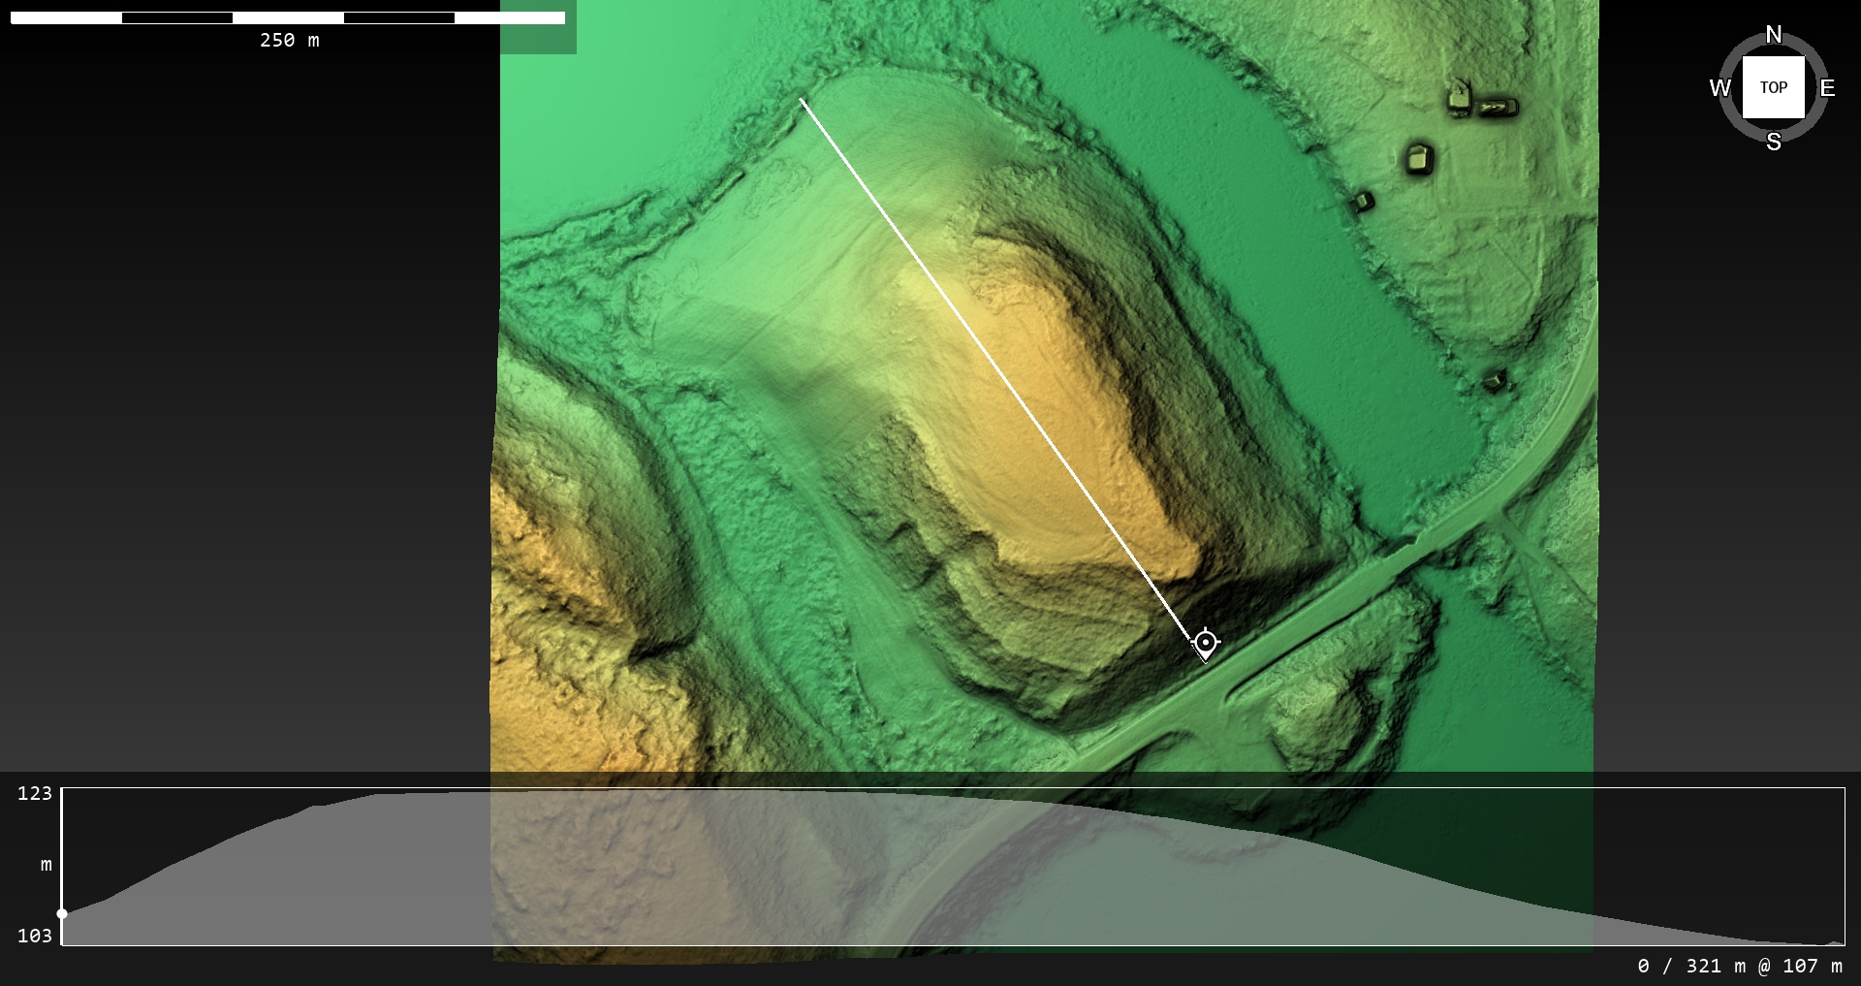Click the leftmost white segment of the scale bar
The image size is (1861, 986).
point(66,17)
